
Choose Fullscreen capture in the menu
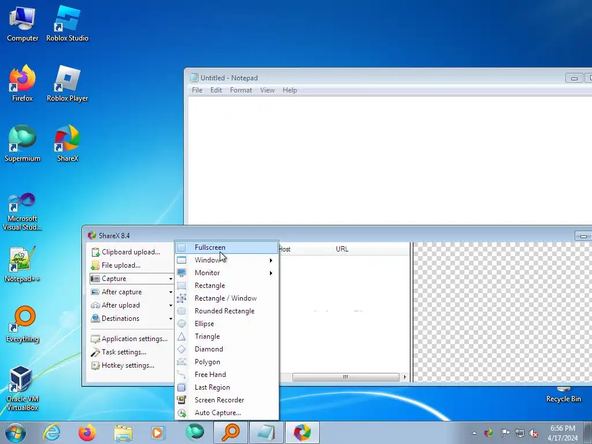(x=227, y=247)
